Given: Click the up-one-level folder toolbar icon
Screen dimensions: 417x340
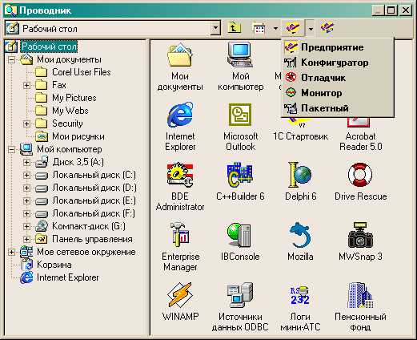Looking at the screenshot, I should pos(235,28).
